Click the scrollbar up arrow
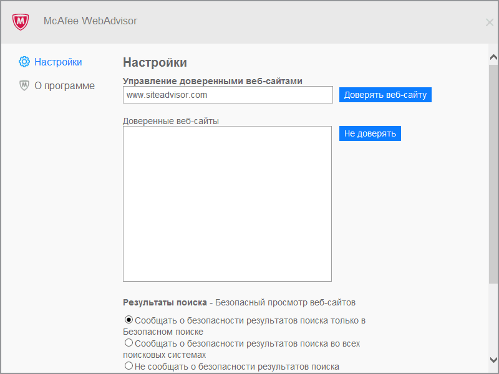The width and height of the screenshot is (499, 374). pos(493,57)
